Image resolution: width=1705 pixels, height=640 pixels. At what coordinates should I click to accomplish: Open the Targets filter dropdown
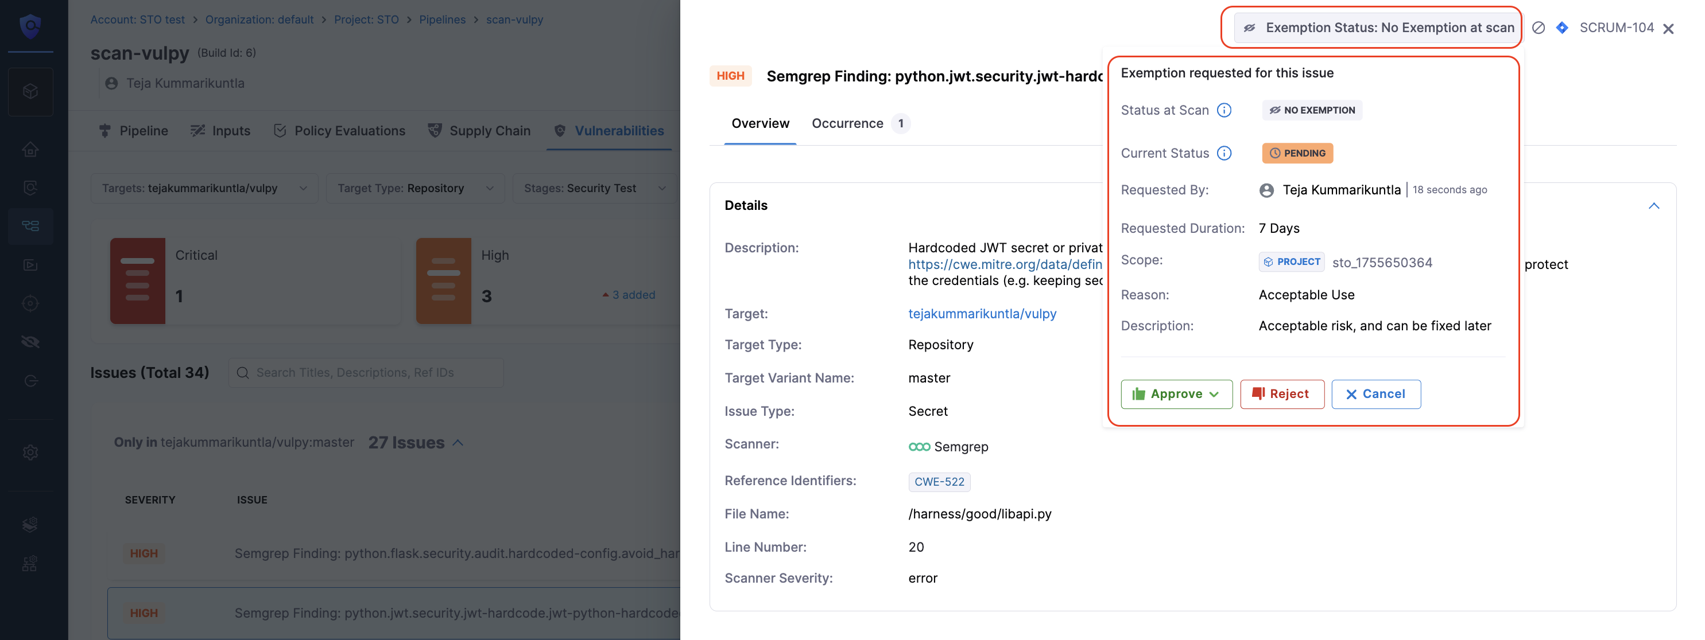[204, 189]
